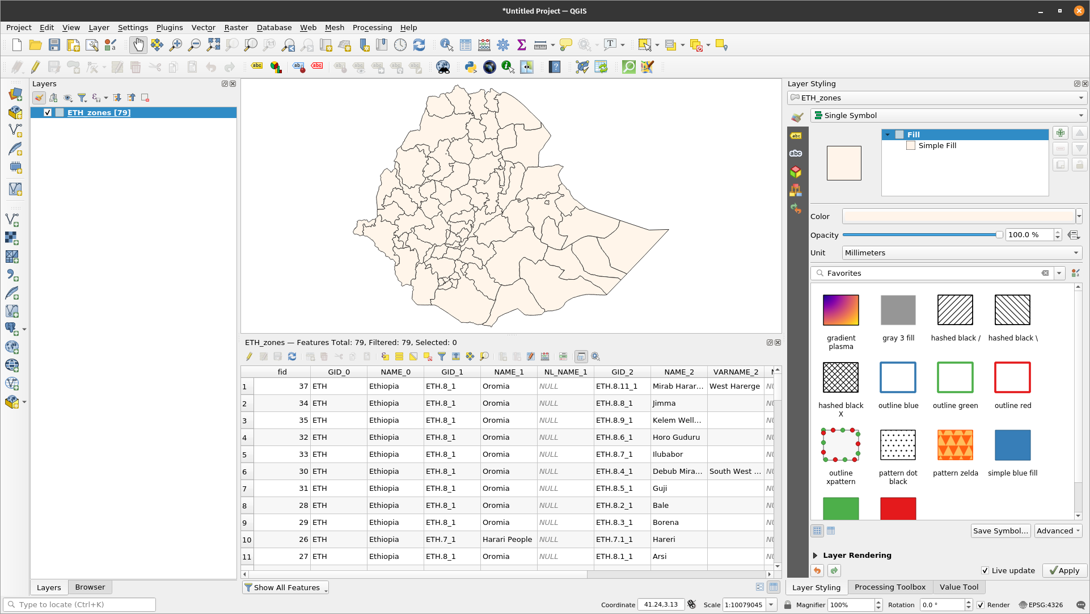Click the Temporal Controller clock icon
The image size is (1090, 614).
(400, 45)
